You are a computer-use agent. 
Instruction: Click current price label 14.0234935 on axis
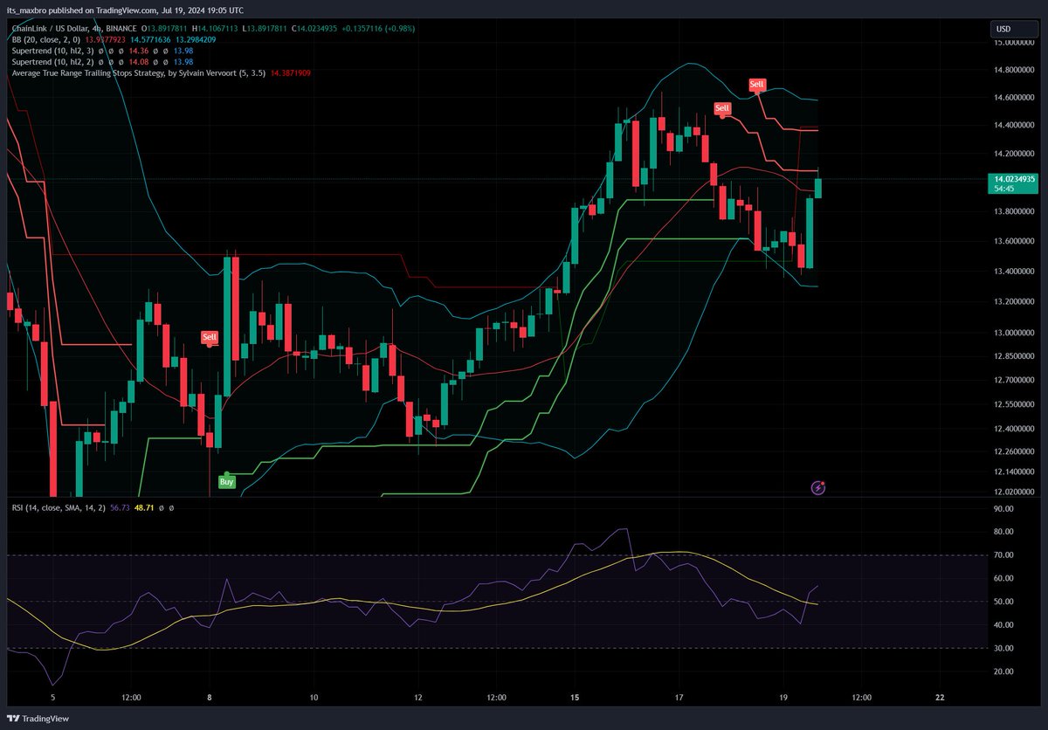1014,178
